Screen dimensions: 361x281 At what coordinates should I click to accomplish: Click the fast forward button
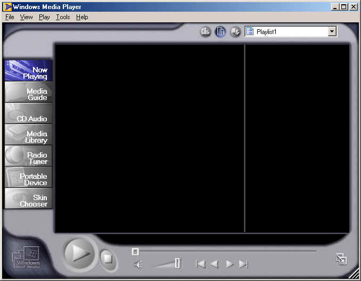(229, 264)
